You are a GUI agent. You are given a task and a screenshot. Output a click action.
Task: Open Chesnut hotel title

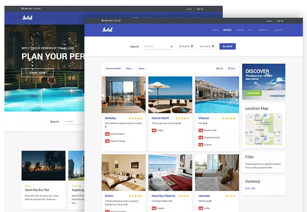coord(203,118)
